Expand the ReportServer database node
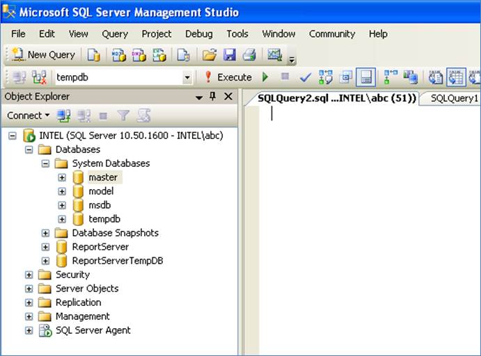 click(45, 247)
